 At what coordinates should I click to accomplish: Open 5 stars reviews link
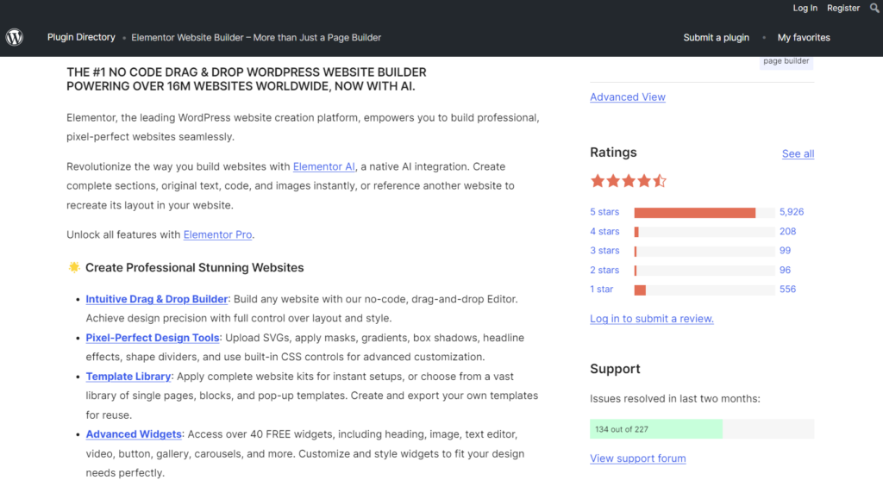604,212
